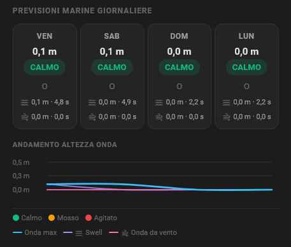Click the wind wave icon in DOM card
The height and width of the screenshot is (247, 291).
(159, 117)
